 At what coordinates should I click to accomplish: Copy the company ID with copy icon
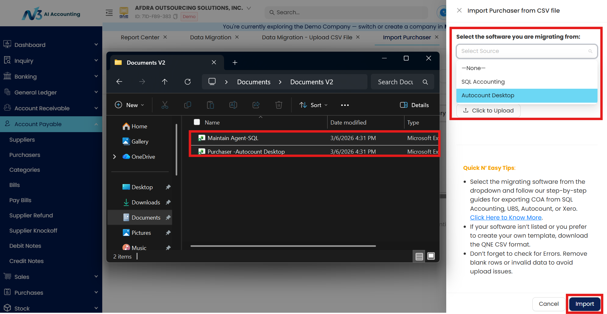(x=175, y=16)
